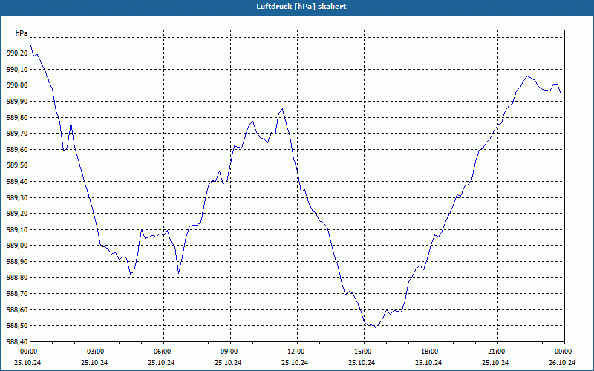
Task: Click the 26.10.24 date label
Action: pos(562,363)
